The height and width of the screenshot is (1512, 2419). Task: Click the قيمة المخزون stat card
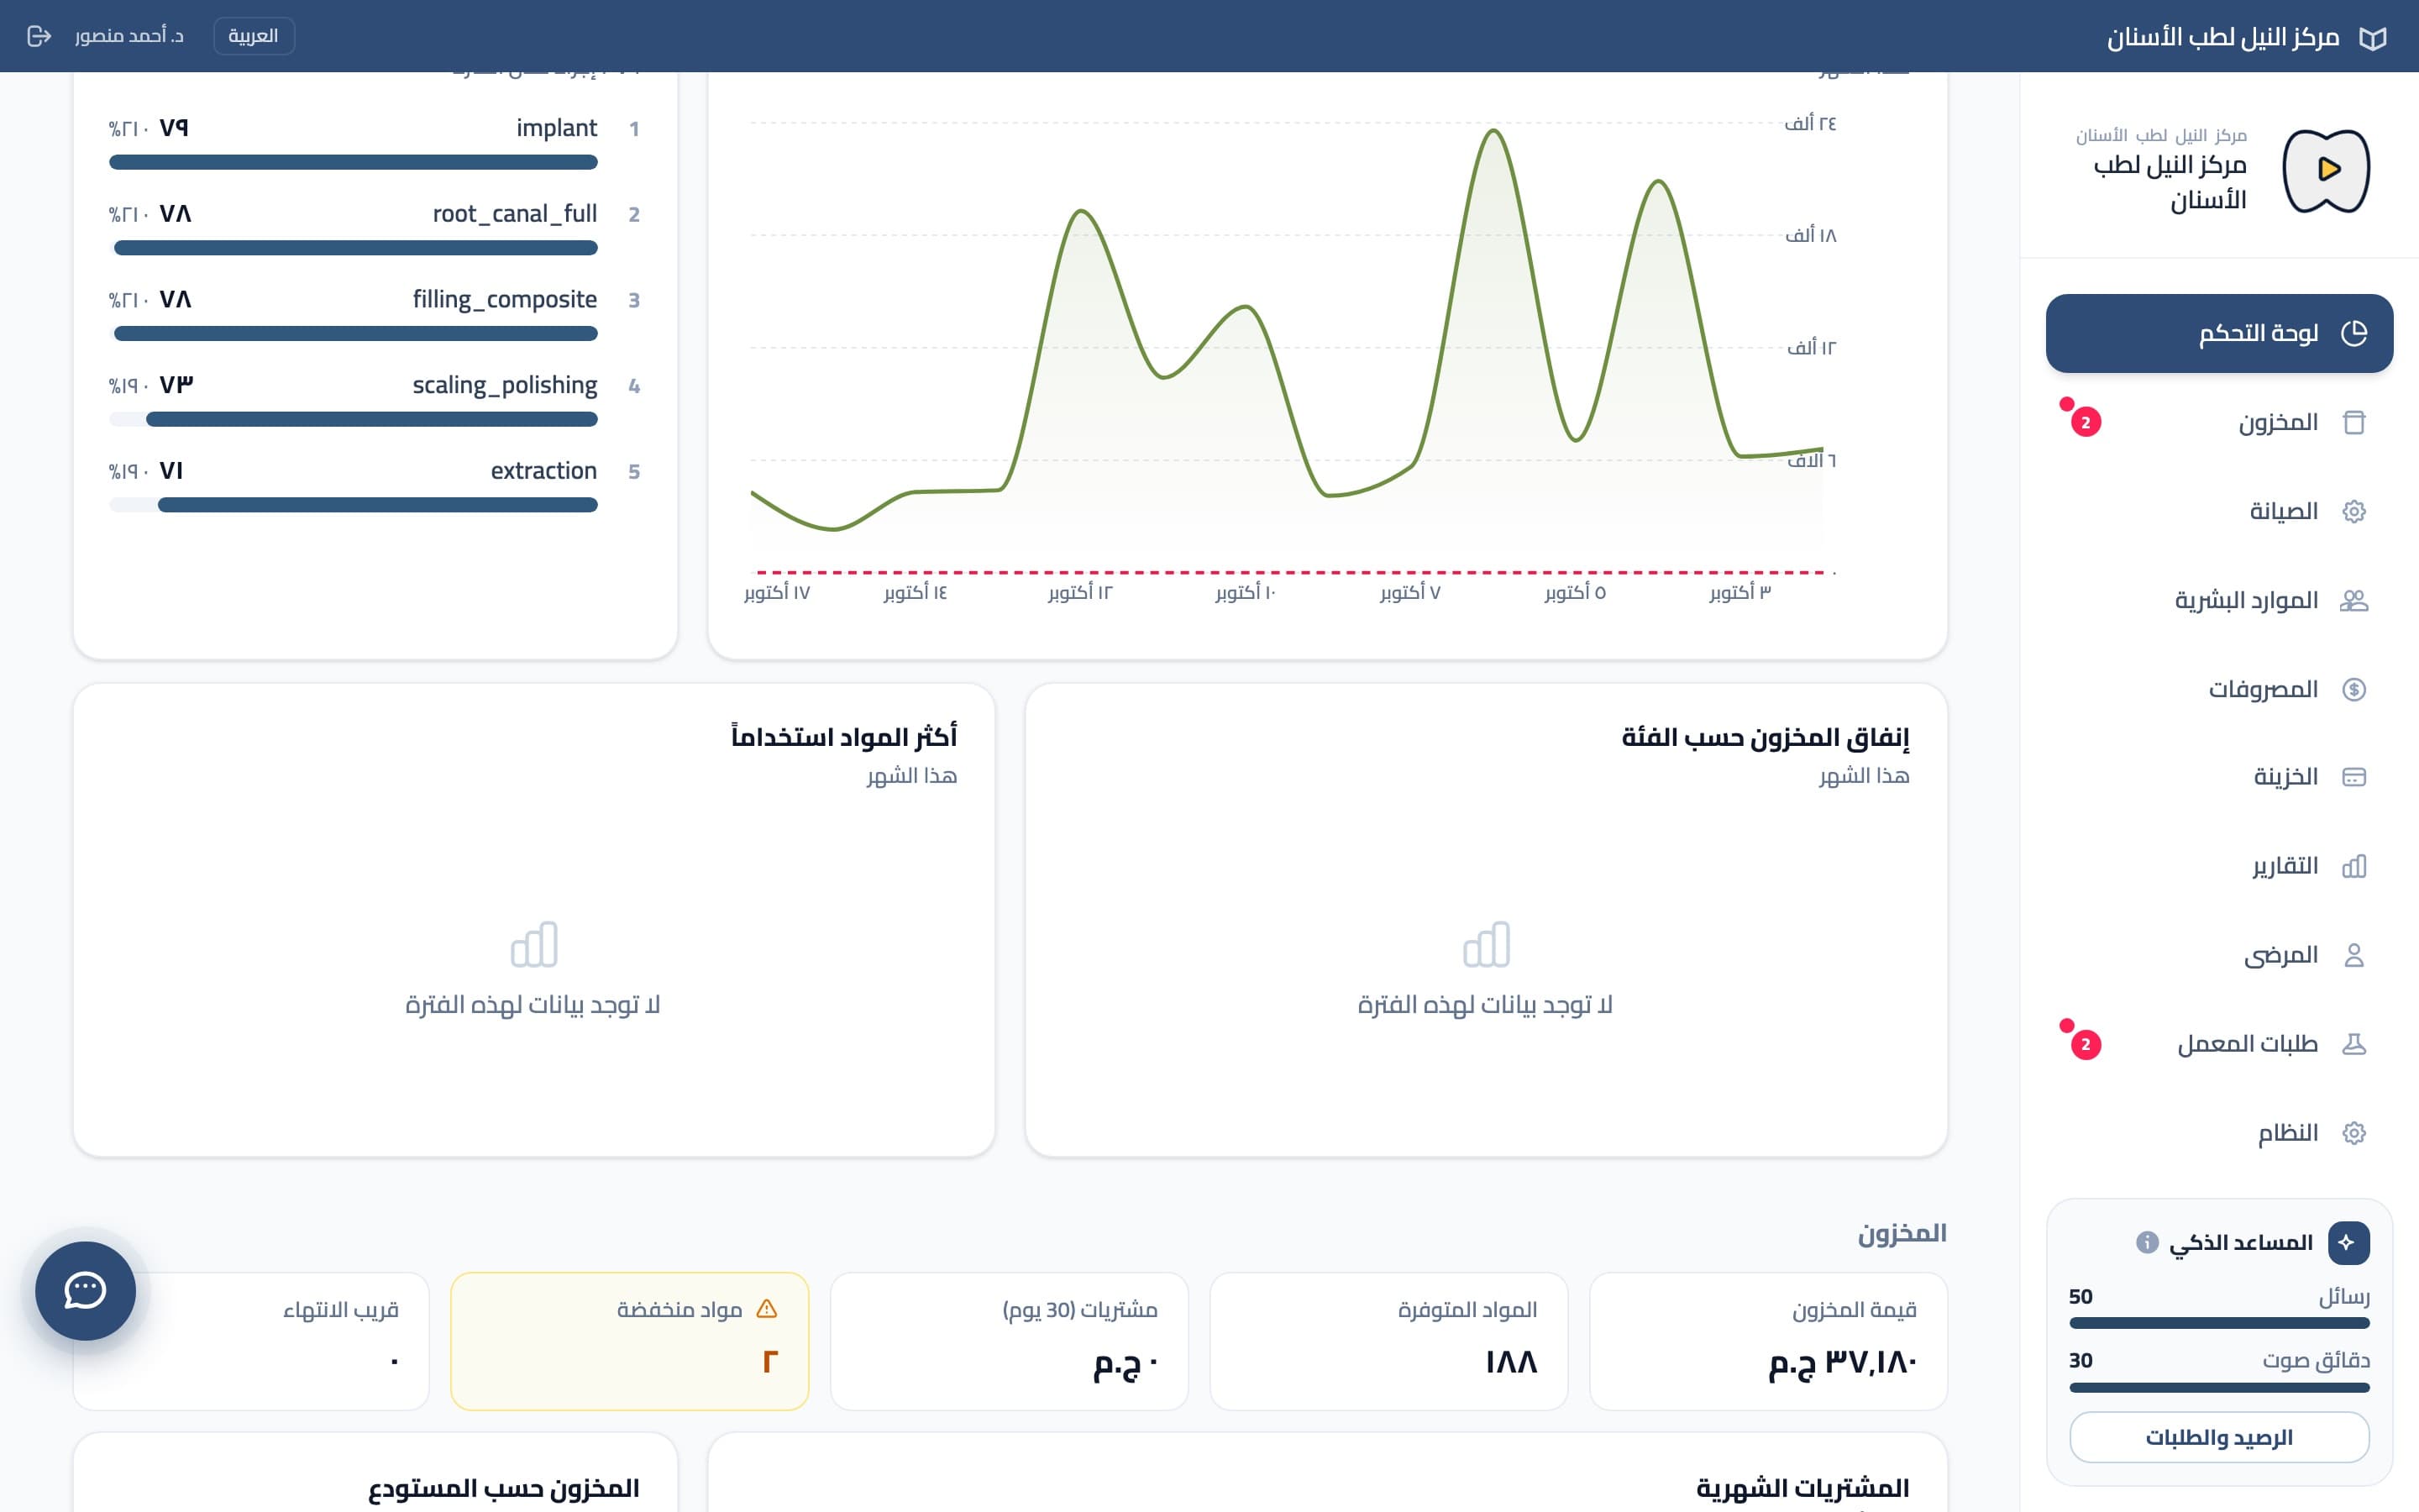coord(1768,1341)
